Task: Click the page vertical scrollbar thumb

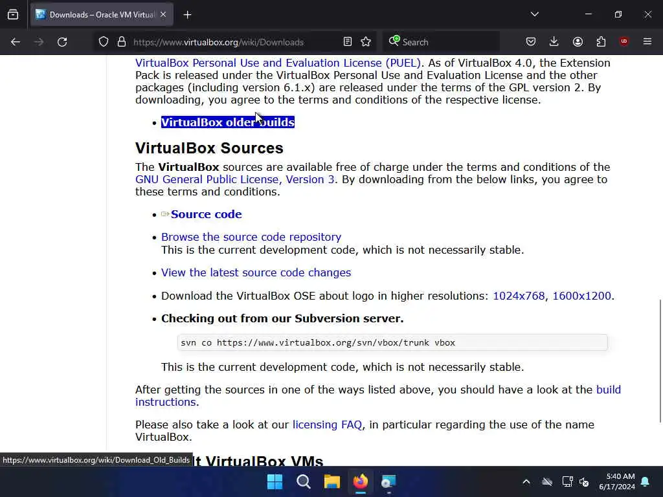Action: (660, 360)
